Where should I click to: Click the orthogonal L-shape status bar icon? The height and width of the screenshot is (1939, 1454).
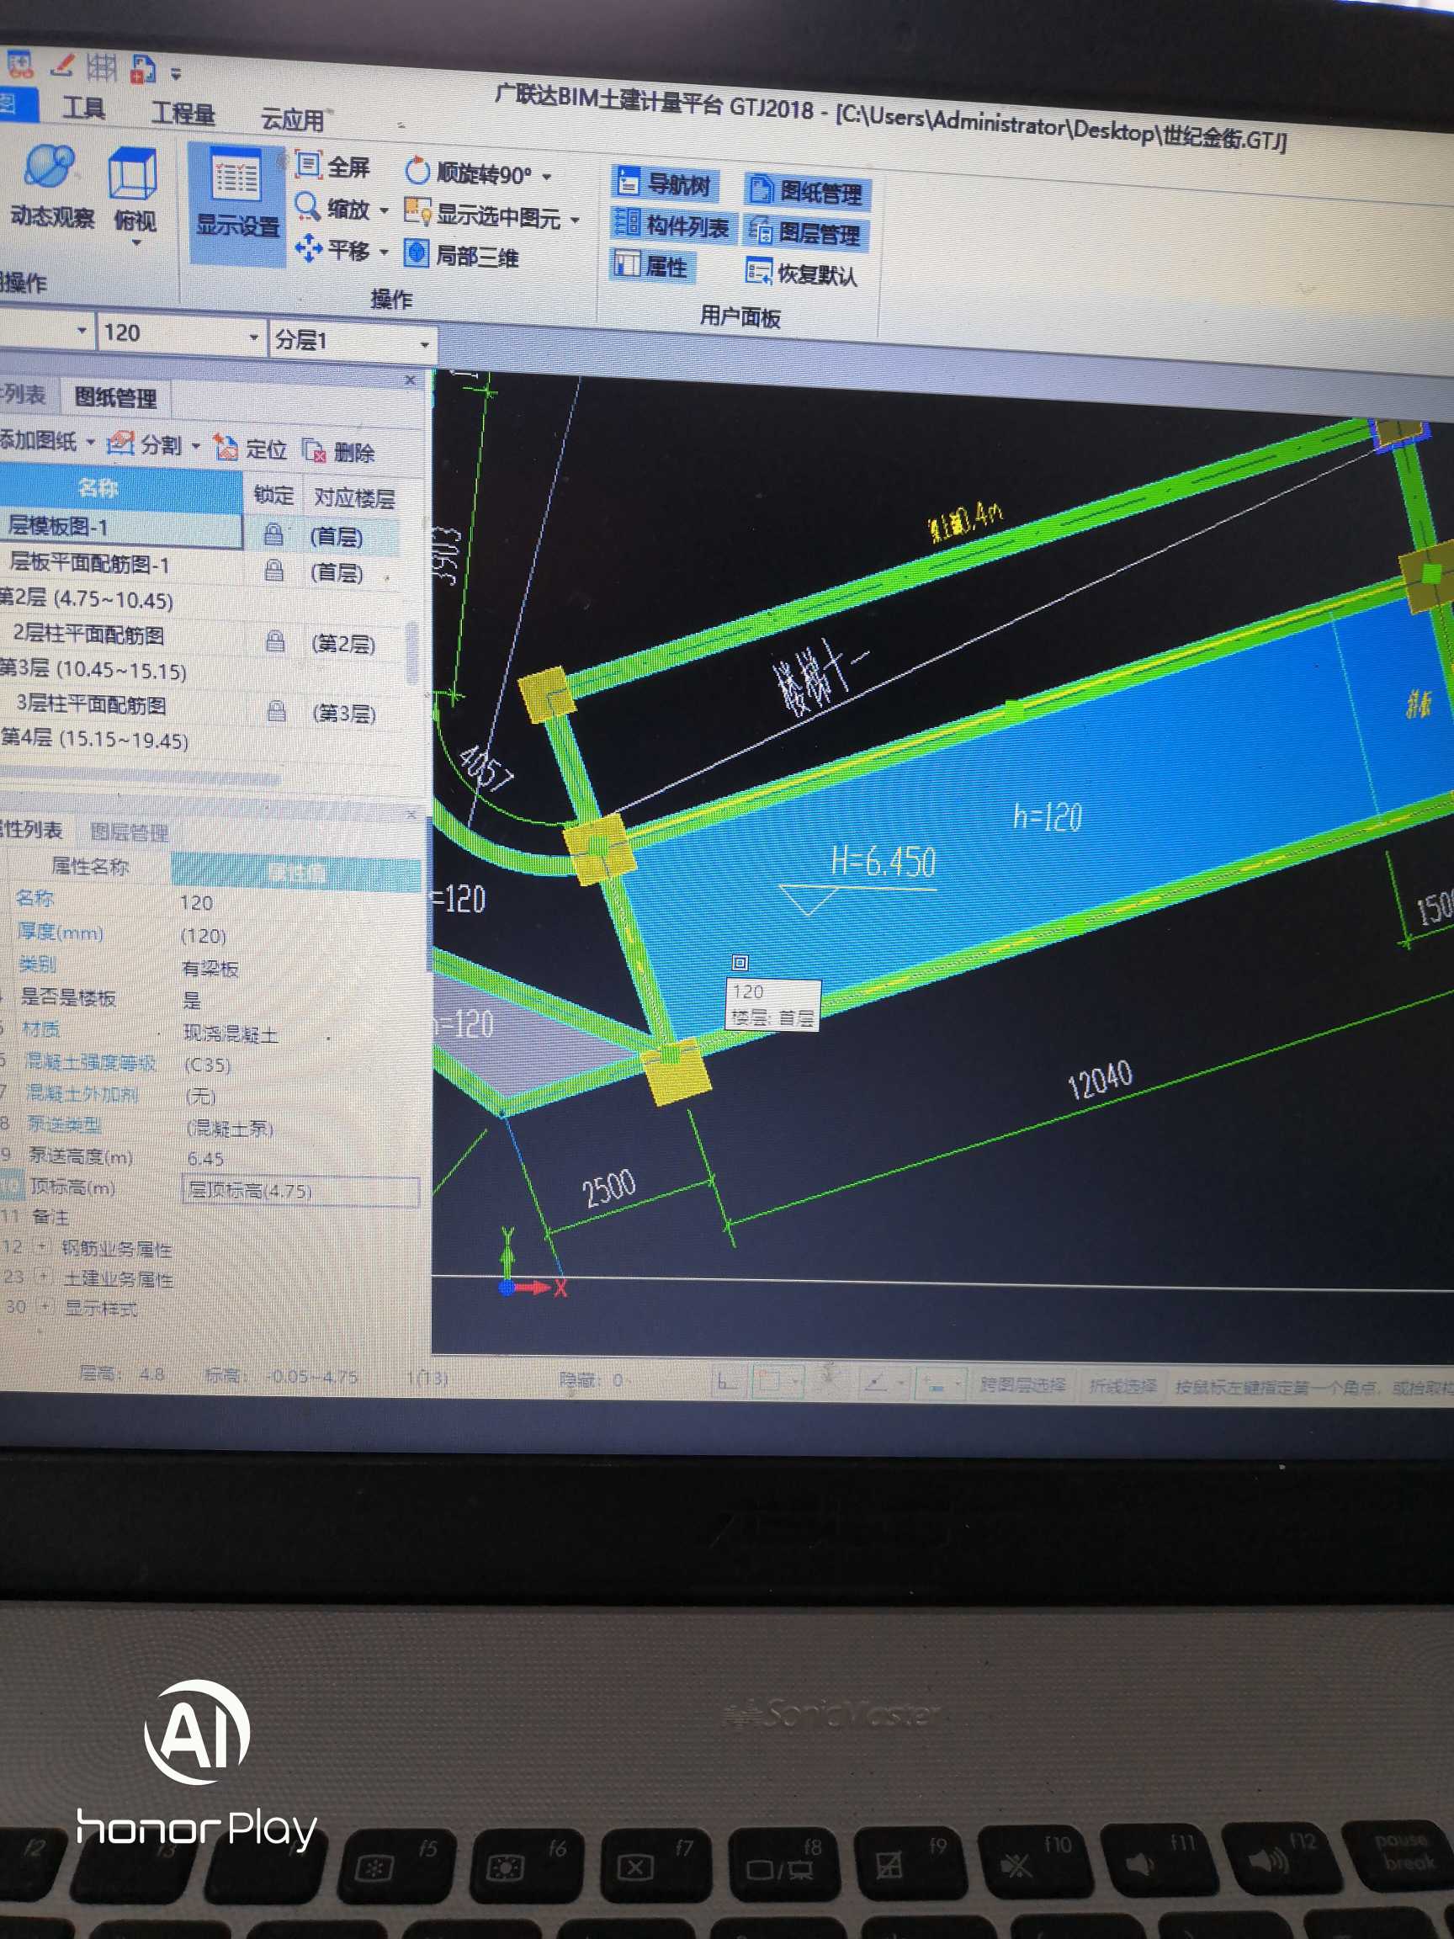pos(726,1383)
